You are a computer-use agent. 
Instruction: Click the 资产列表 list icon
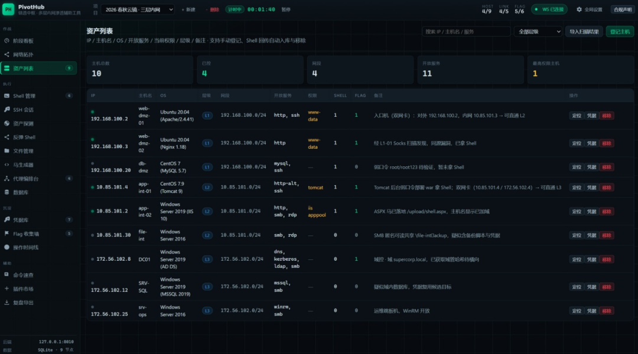[6, 68]
